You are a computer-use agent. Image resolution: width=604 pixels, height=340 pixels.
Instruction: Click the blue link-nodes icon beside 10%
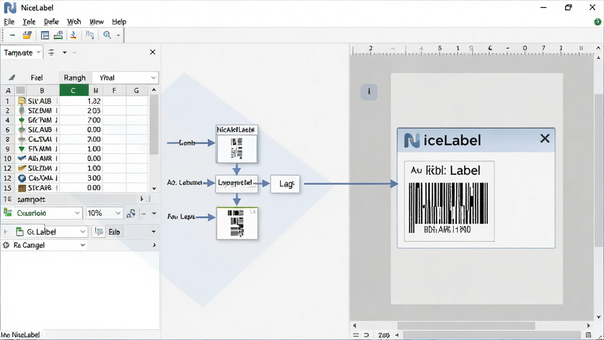pyautogui.click(x=131, y=213)
